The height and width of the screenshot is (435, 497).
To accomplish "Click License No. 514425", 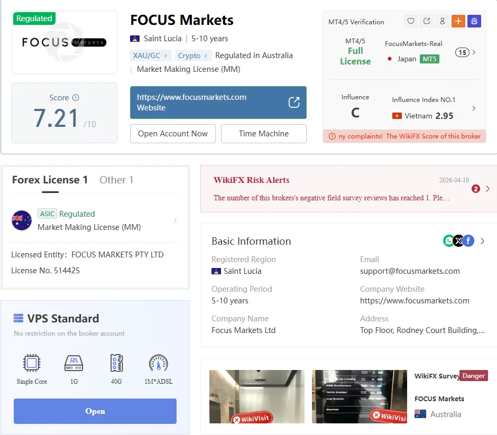I will [45, 271].
